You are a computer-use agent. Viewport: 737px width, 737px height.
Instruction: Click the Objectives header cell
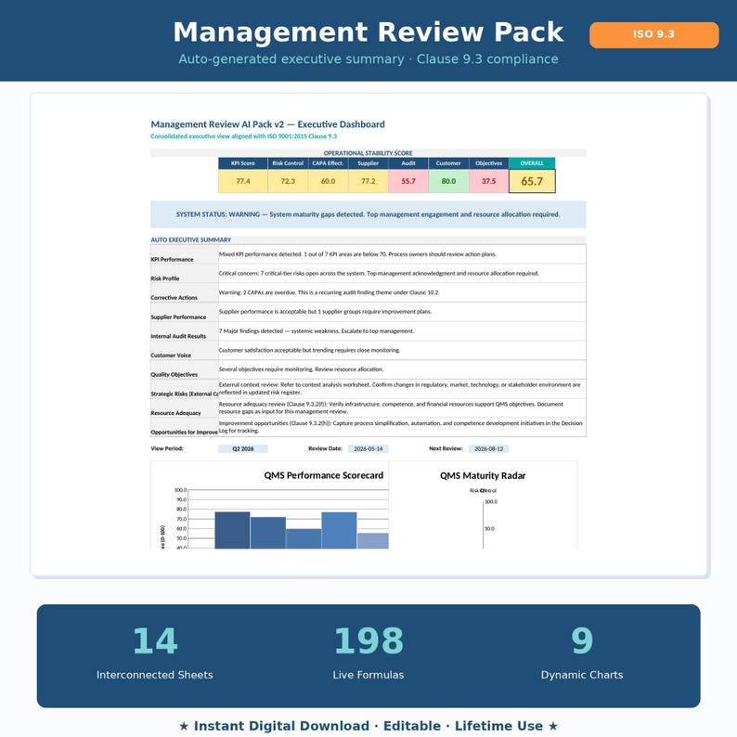tap(489, 163)
